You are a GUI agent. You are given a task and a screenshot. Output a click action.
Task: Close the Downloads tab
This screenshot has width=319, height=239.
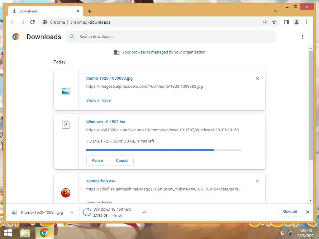78,11
